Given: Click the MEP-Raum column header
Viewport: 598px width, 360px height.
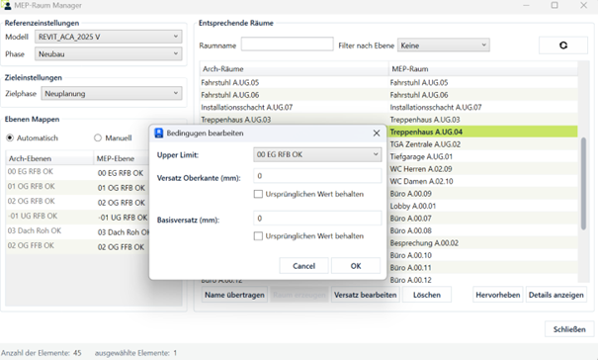Looking at the screenshot, I should point(482,68).
